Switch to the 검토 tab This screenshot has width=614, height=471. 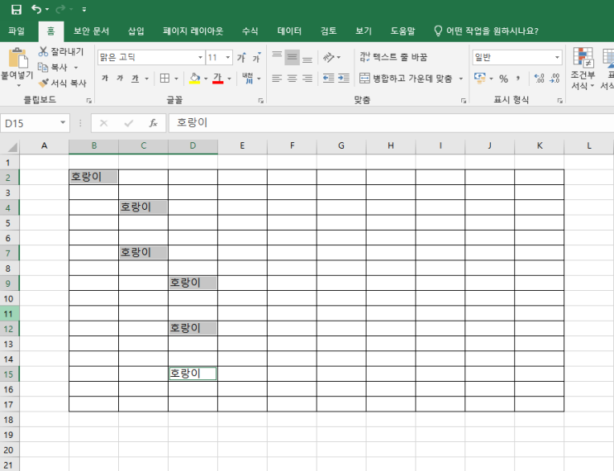(x=328, y=31)
